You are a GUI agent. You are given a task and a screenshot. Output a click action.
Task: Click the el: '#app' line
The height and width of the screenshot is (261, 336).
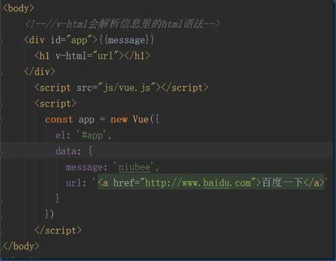tap(83, 136)
